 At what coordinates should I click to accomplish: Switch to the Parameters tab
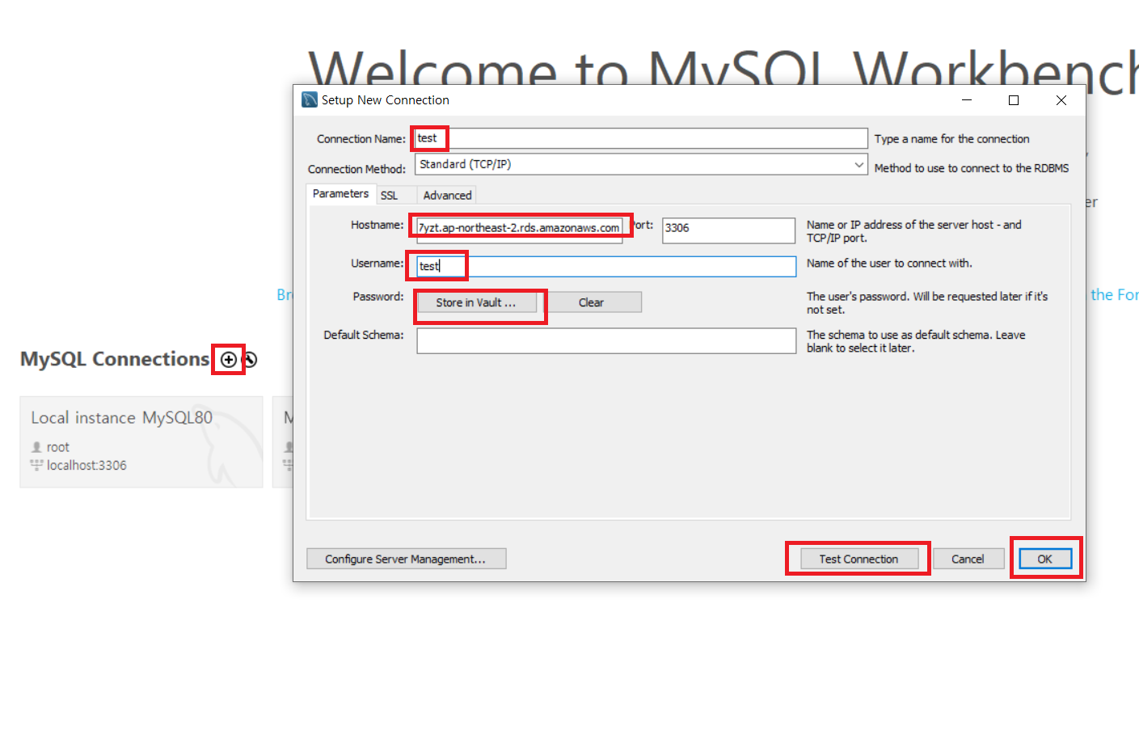point(340,194)
